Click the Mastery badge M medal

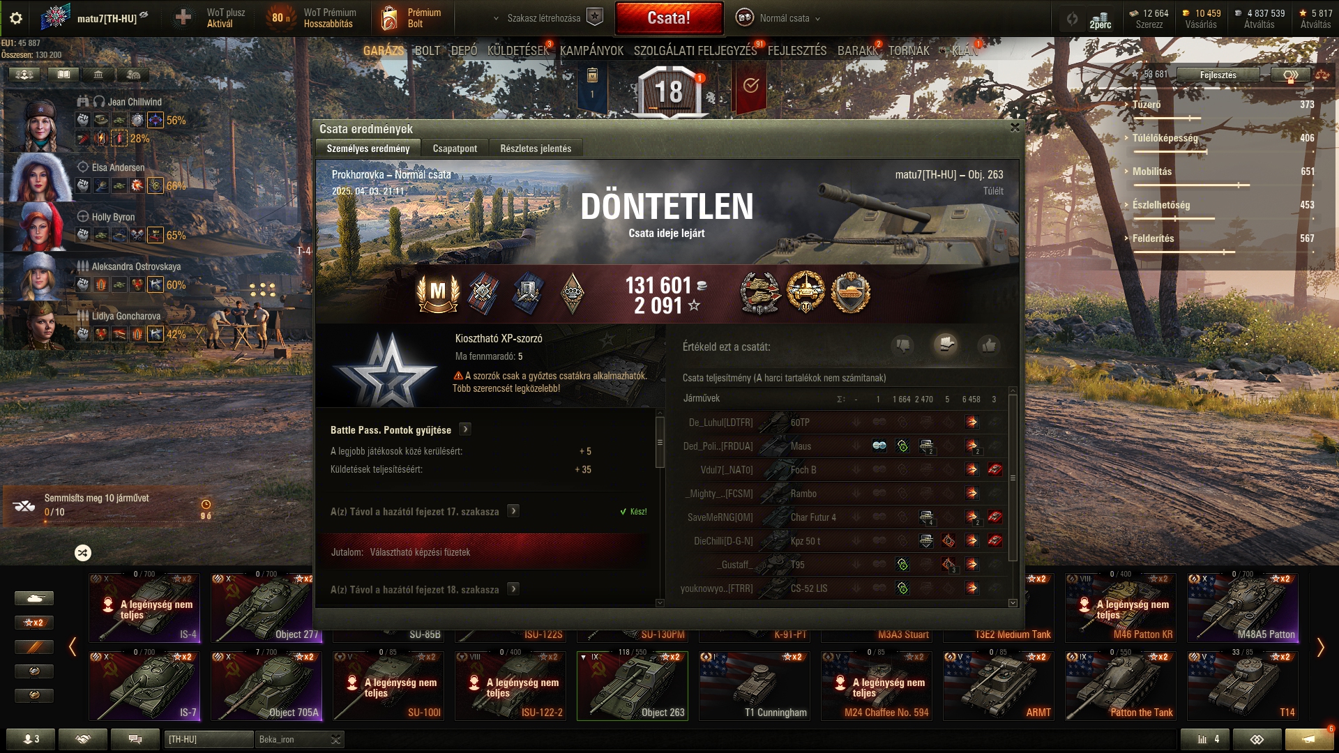(x=437, y=292)
